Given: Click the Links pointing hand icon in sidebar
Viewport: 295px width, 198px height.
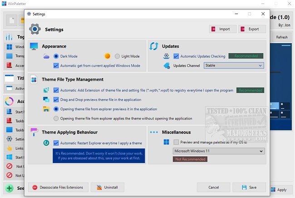Looking at the screenshot, I should [9, 148].
